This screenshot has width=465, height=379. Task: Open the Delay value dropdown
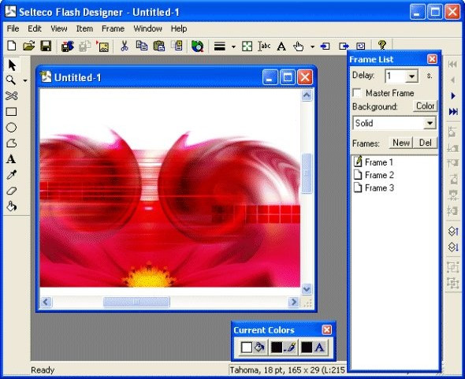(411, 76)
